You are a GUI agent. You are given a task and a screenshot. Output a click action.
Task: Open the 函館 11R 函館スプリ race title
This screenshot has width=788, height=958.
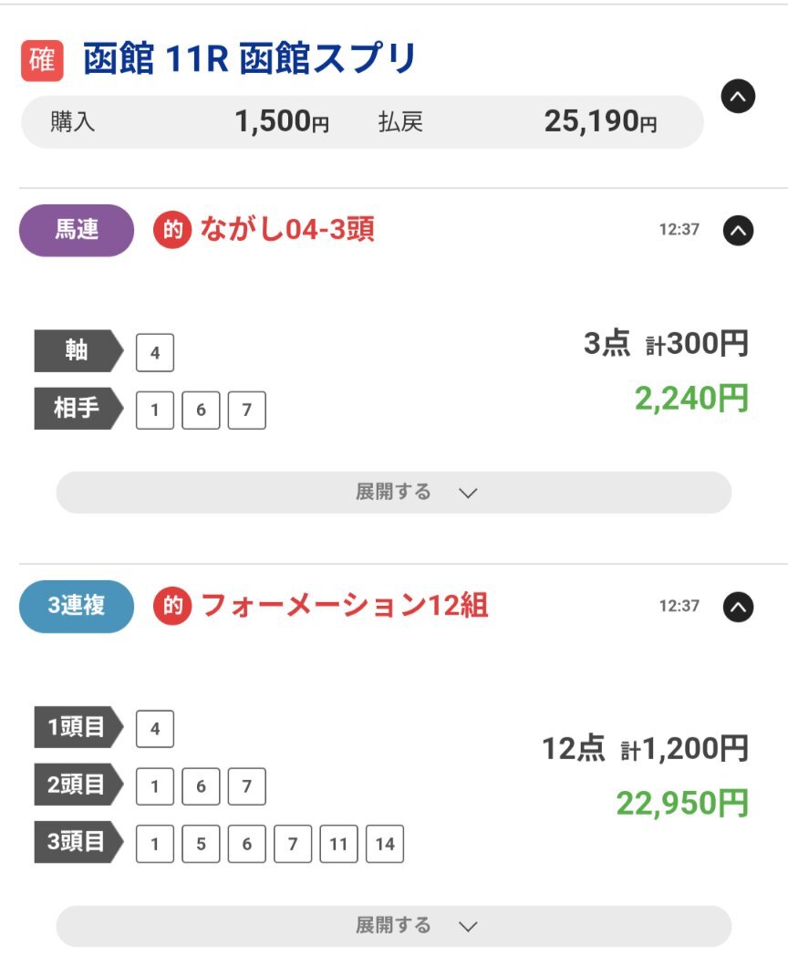pyautogui.click(x=250, y=58)
